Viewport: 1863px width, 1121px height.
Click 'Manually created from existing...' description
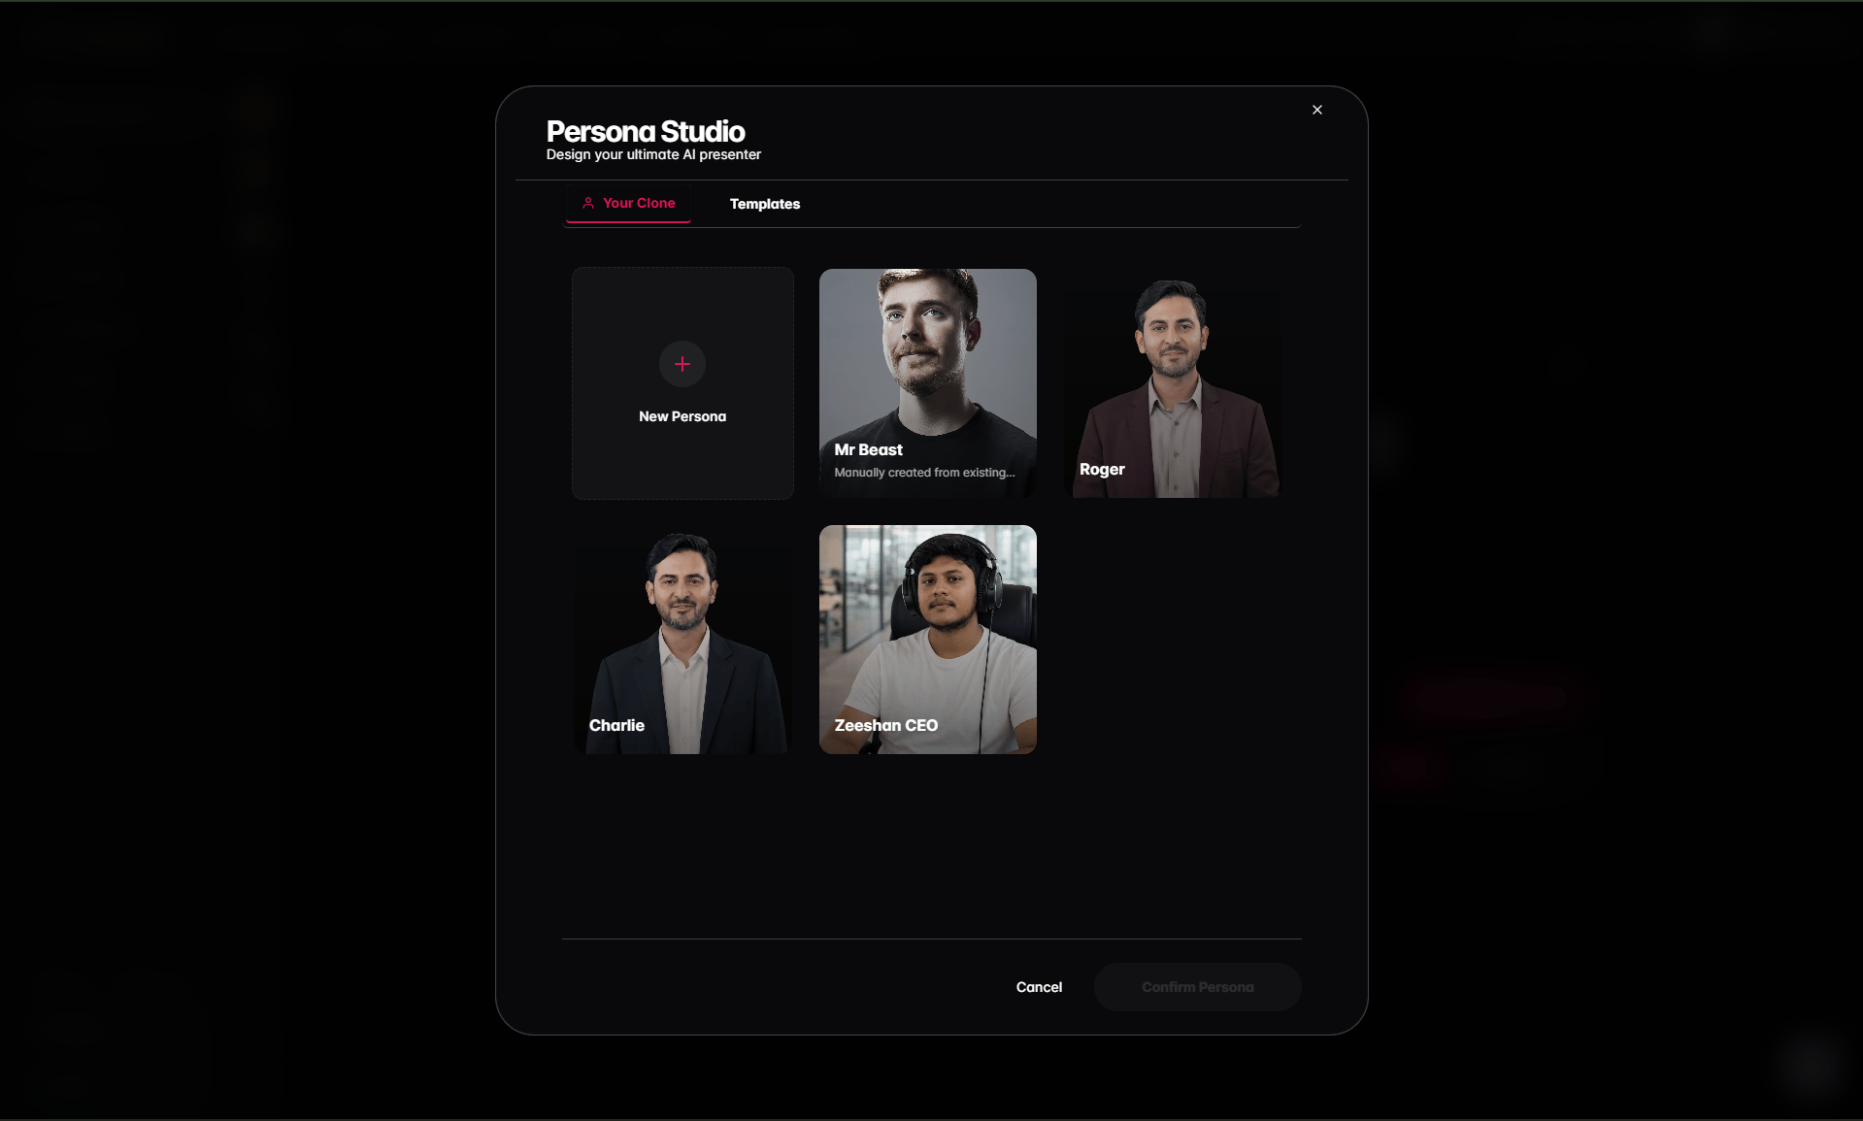[924, 473]
